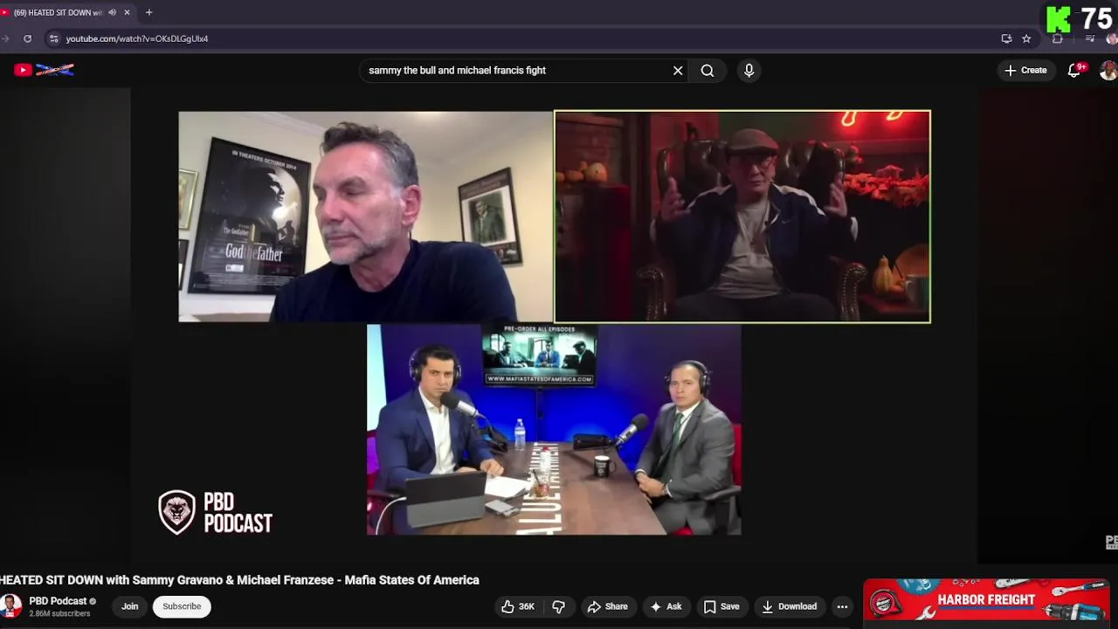
Task: Bookmark this page with the star
Action: (x=1026, y=38)
